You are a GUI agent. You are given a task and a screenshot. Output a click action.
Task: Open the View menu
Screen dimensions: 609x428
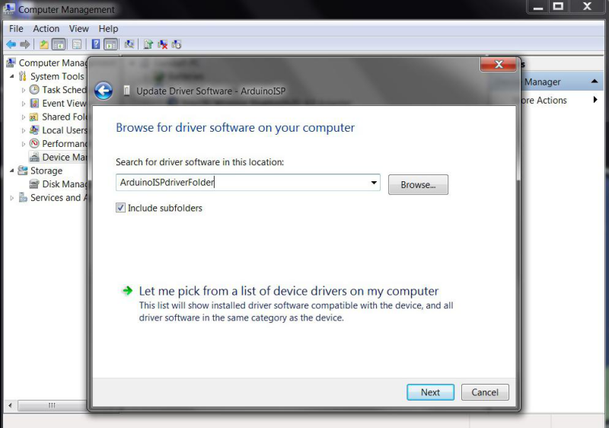(x=79, y=28)
